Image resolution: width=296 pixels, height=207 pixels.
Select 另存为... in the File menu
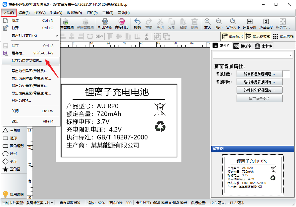pyautogui.click(x=31, y=53)
